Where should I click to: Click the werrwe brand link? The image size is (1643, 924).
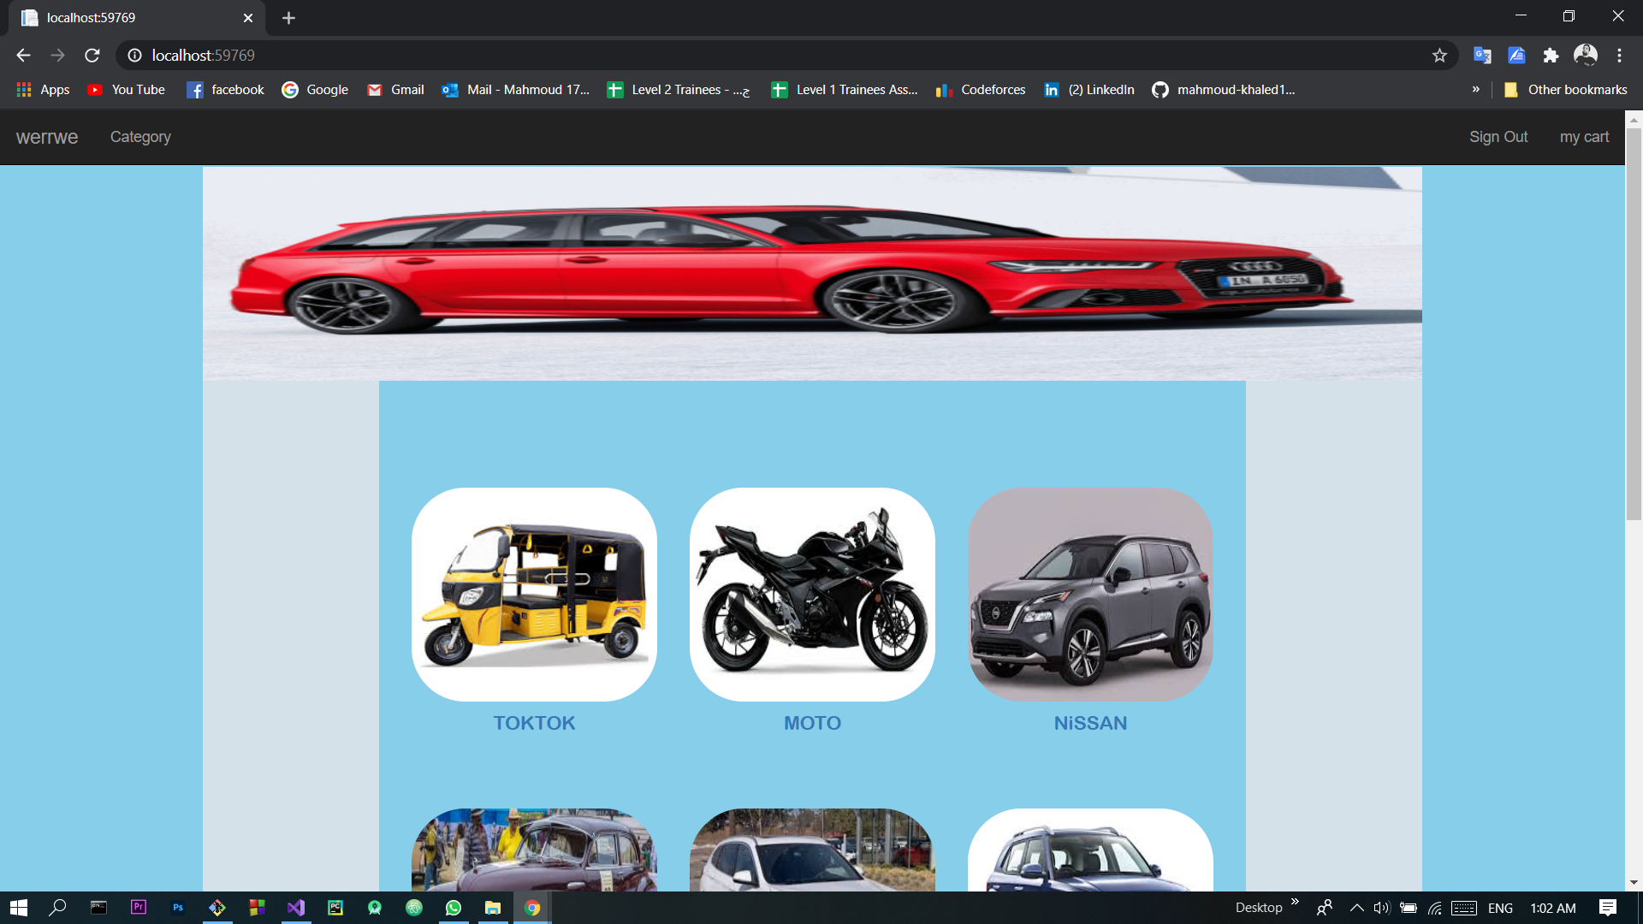tap(47, 137)
